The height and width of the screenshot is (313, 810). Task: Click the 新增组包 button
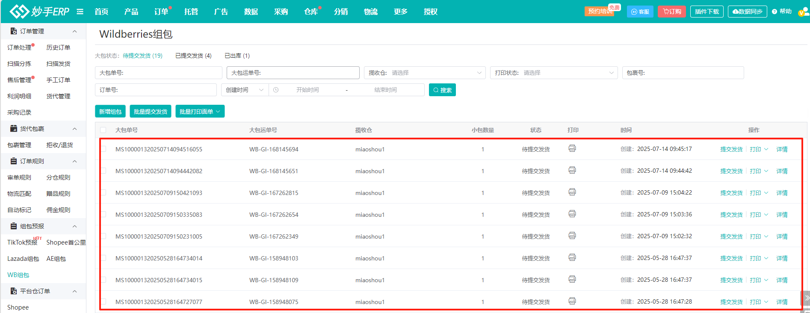pos(110,112)
